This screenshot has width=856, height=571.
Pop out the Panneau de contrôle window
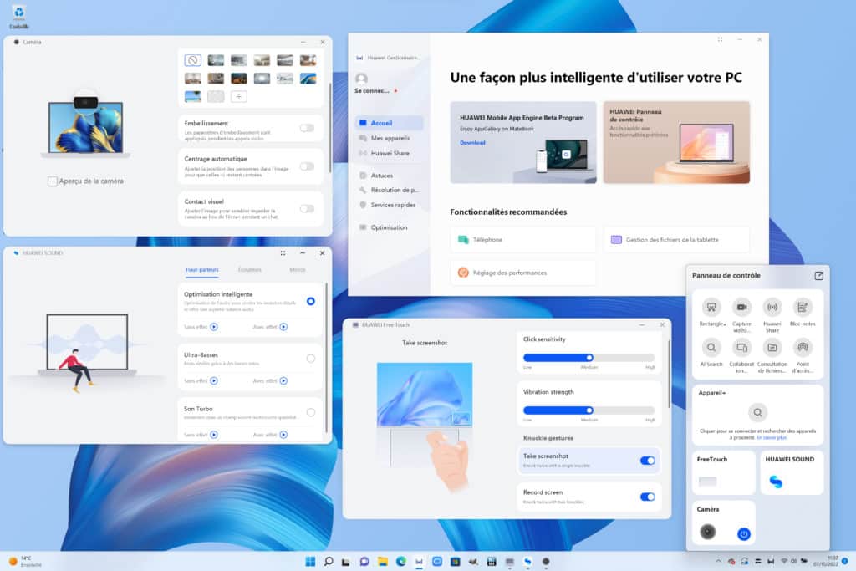pos(819,276)
